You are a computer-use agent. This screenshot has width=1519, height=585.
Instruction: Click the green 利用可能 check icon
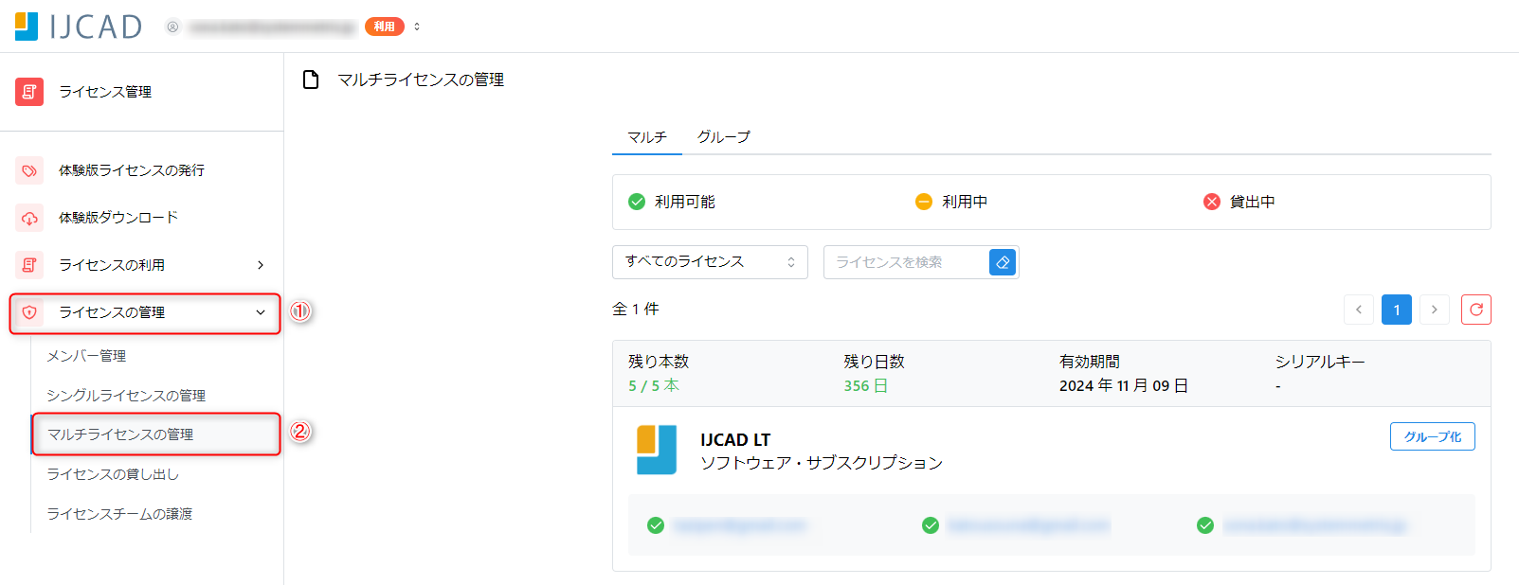click(637, 202)
